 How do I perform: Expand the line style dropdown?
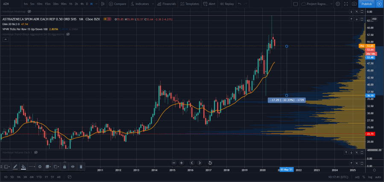(x=32, y=167)
